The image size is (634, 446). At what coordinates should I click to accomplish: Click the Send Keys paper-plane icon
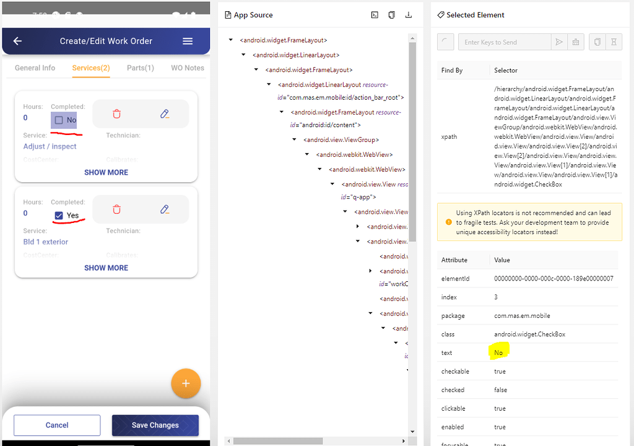click(x=559, y=42)
